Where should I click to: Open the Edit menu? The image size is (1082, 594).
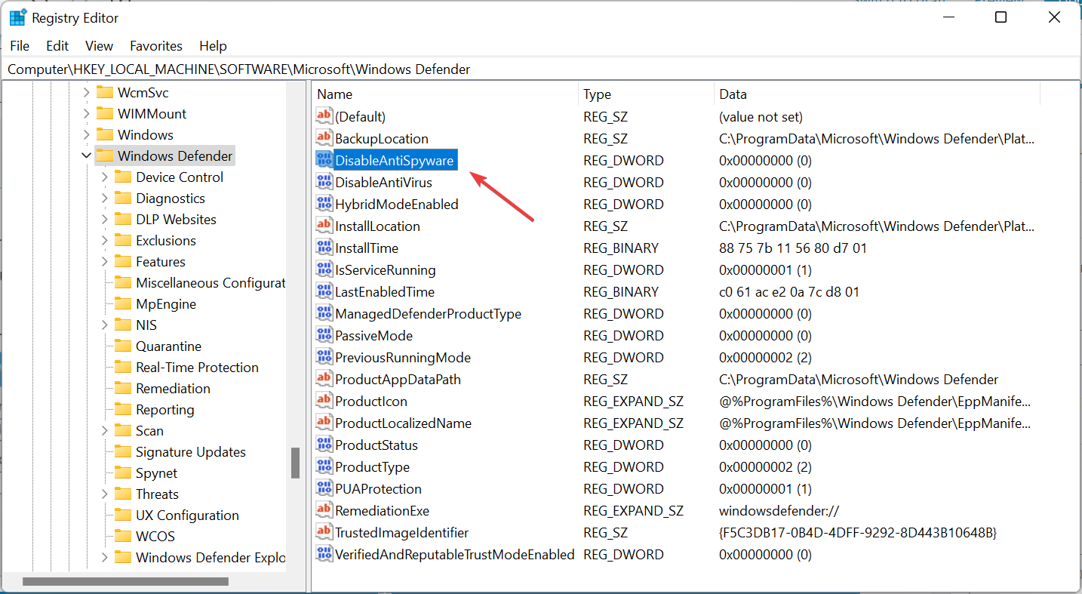click(x=57, y=46)
